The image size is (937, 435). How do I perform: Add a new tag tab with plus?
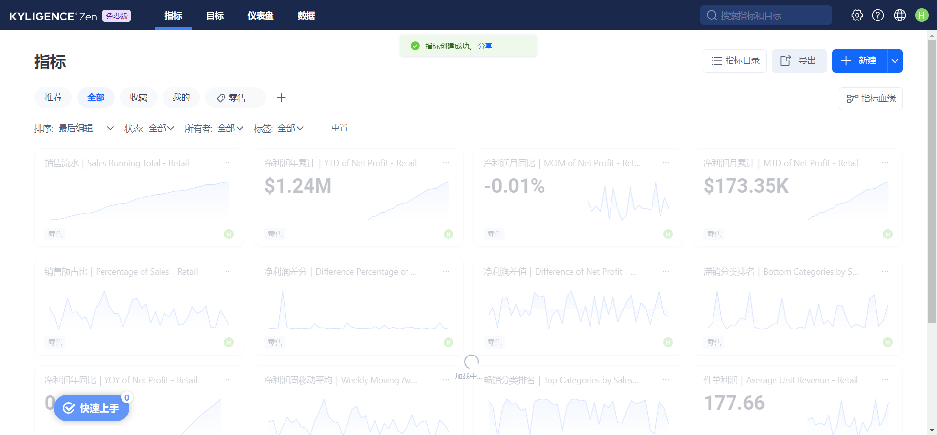281,98
